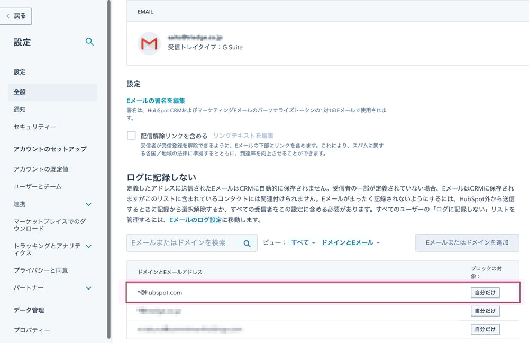Image resolution: width=529 pixels, height=343 pixels.
Task: Open アカウントの既定値 menu item
Action: [41, 169]
